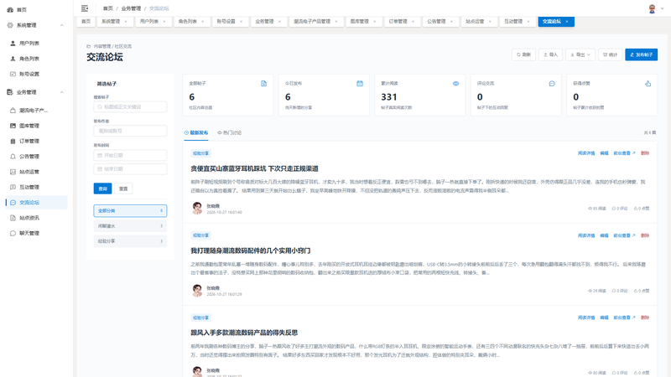Go to 角色列表 in the sidebar
The width and height of the screenshot is (671, 377).
pos(29,59)
